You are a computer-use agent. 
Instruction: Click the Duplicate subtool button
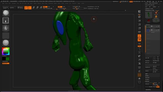point(148,67)
